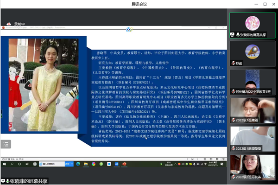Click the muted microphone icon on 舒彪's tile

(234, 63)
